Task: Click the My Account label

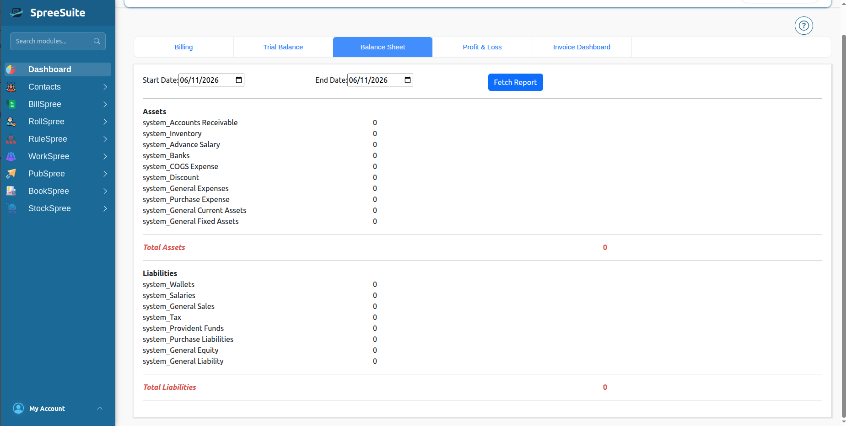Action: [x=47, y=409]
